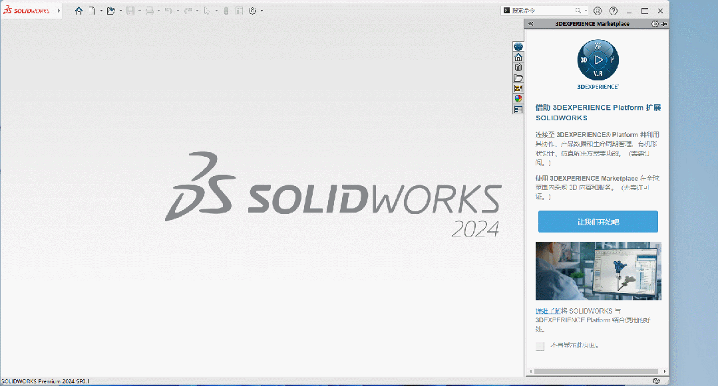Open the SOLIDWORKS Resources home tab
The width and height of the screenshot is (718, 386).
[x=518, y=57]
